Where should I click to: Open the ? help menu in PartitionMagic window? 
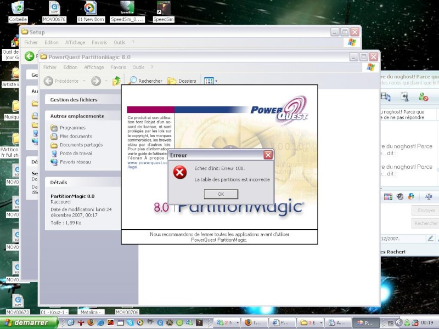[x=152, y=67]
